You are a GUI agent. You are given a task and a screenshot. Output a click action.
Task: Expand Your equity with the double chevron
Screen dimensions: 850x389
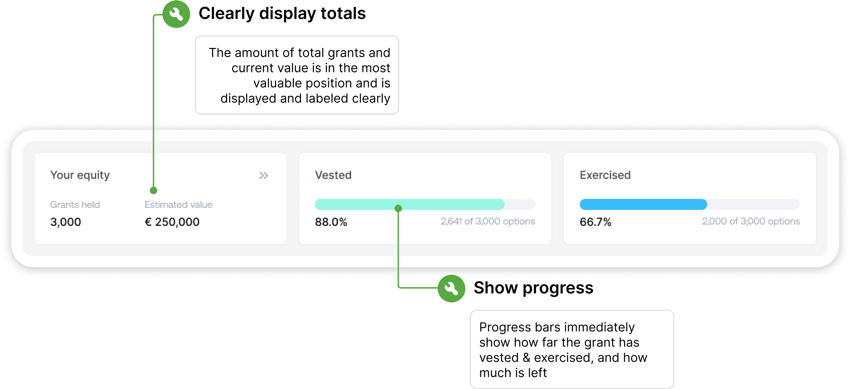coord(264,175)
